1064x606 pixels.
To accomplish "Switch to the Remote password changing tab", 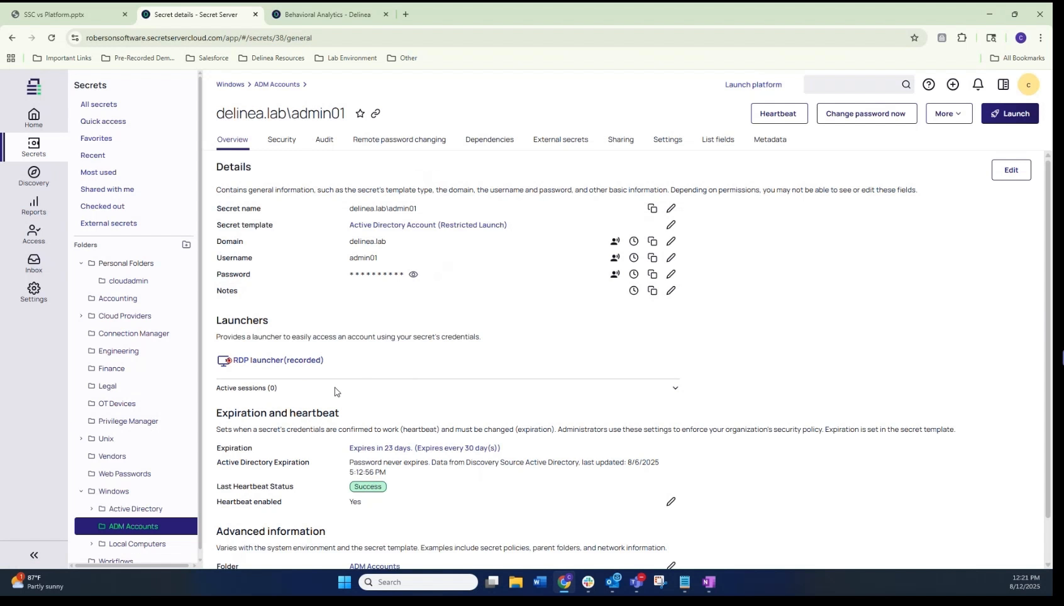I will pyautogui.click(x=399, y=140).
